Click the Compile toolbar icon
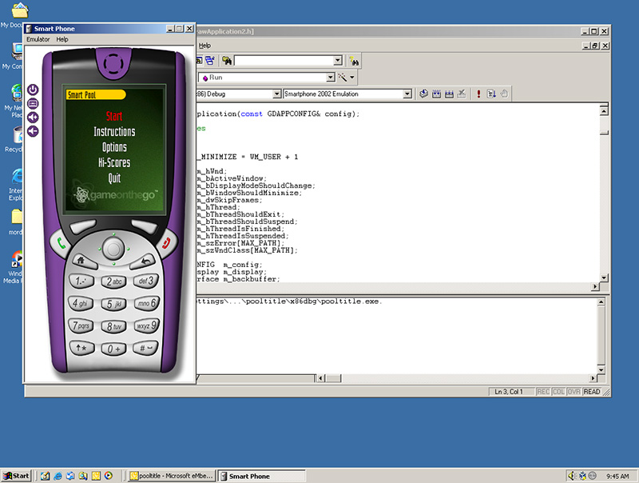The width and height of the screenshot is (639, 483). 424,94
